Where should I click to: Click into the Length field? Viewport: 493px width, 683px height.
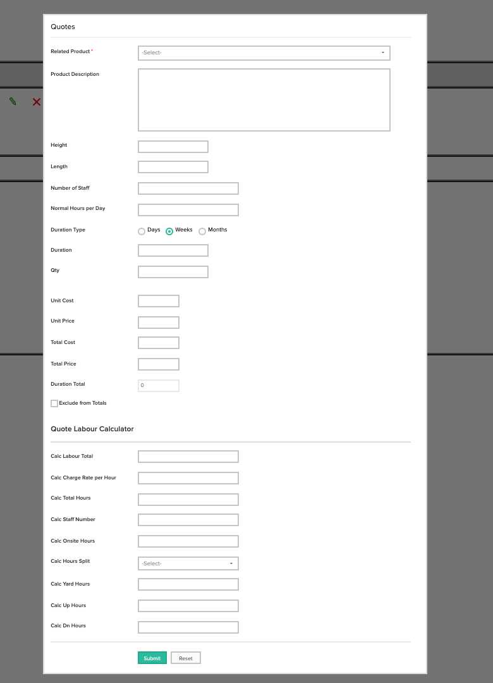click(x=173, y=167)
